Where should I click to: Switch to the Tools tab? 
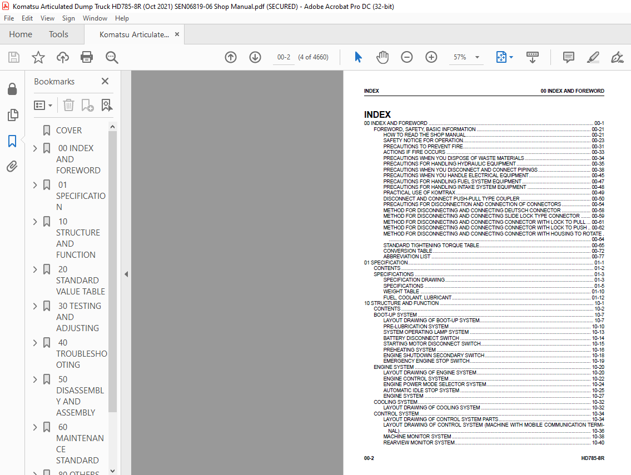click(59, 34)
